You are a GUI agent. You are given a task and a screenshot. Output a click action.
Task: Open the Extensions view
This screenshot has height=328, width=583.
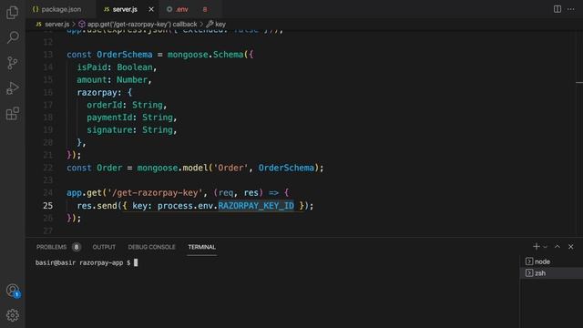[12, 113]
